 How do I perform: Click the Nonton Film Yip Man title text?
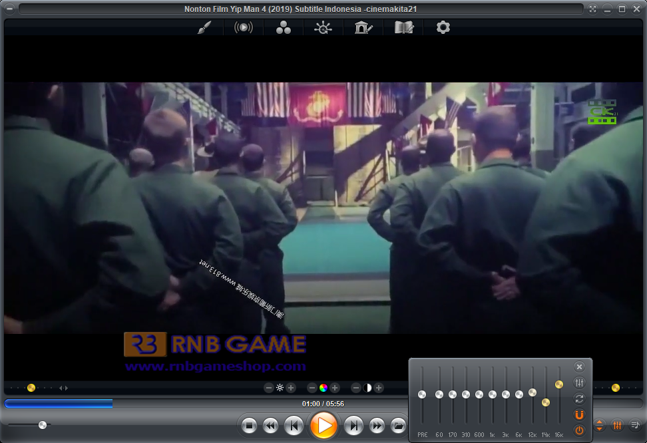coord(300,9)
